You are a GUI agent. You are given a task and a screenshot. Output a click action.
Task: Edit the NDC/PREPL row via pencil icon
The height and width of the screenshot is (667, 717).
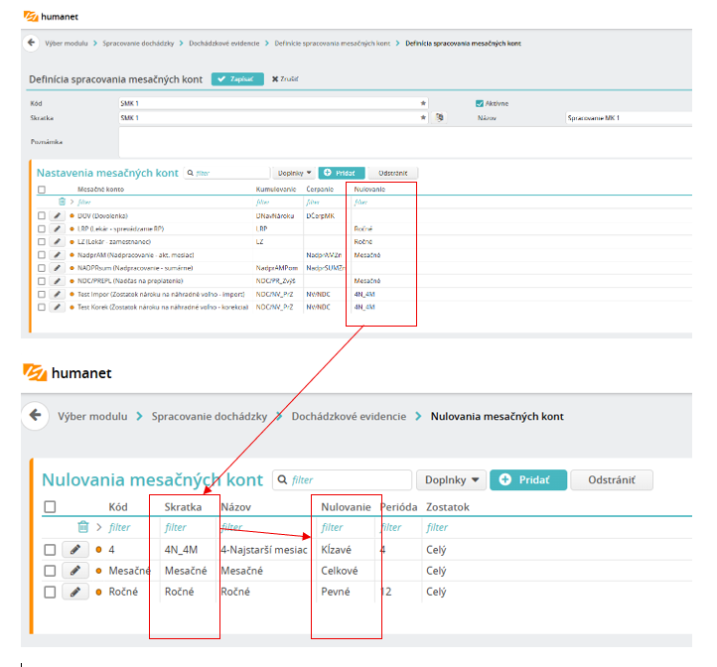tap(57, 281)
